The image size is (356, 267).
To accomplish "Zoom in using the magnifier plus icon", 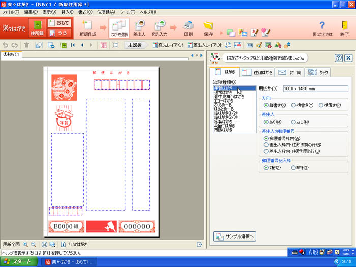I will 25,244.
